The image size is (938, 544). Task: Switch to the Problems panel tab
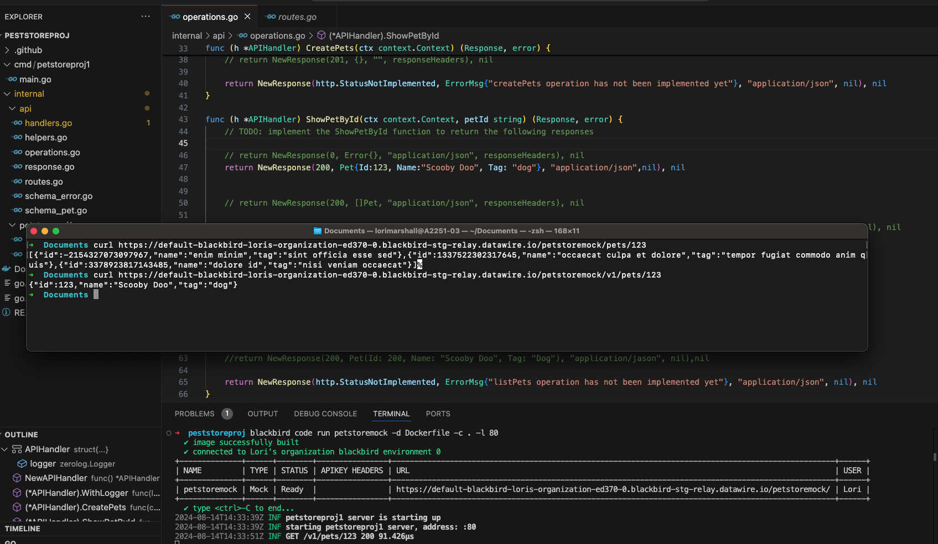194,414
